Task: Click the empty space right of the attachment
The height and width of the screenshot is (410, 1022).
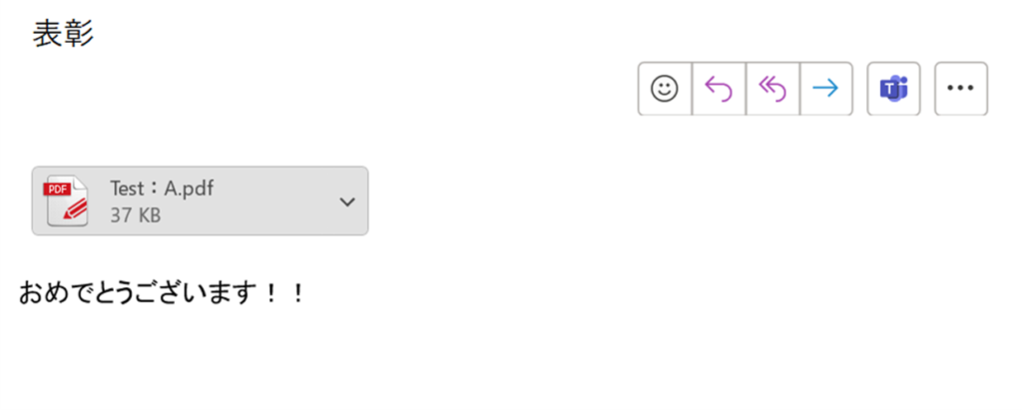Action: (x=649, y=202)
